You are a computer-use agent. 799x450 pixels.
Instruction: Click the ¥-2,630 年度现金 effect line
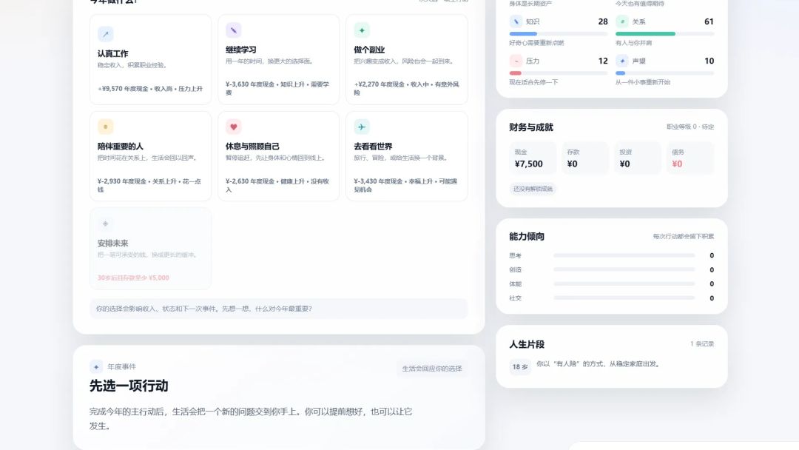(277, 185)
